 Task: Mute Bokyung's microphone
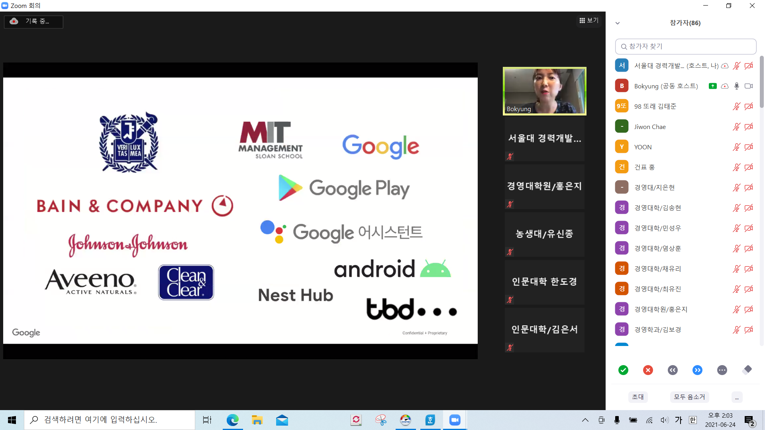[736, 86]
